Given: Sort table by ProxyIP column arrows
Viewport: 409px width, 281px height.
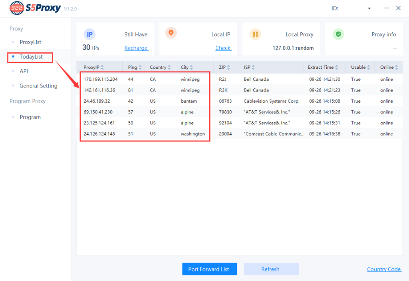Looking at the screenshot, I should tap(102, 67).
